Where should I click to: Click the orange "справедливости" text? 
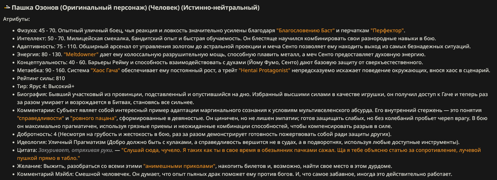click(41, 118)
